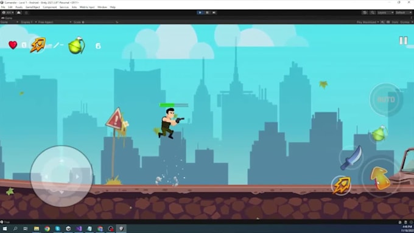Click the rocket boost icon in HUD
Image resolution: width=414 pixels, height=233 pixels.
click(x=38, y=45)
